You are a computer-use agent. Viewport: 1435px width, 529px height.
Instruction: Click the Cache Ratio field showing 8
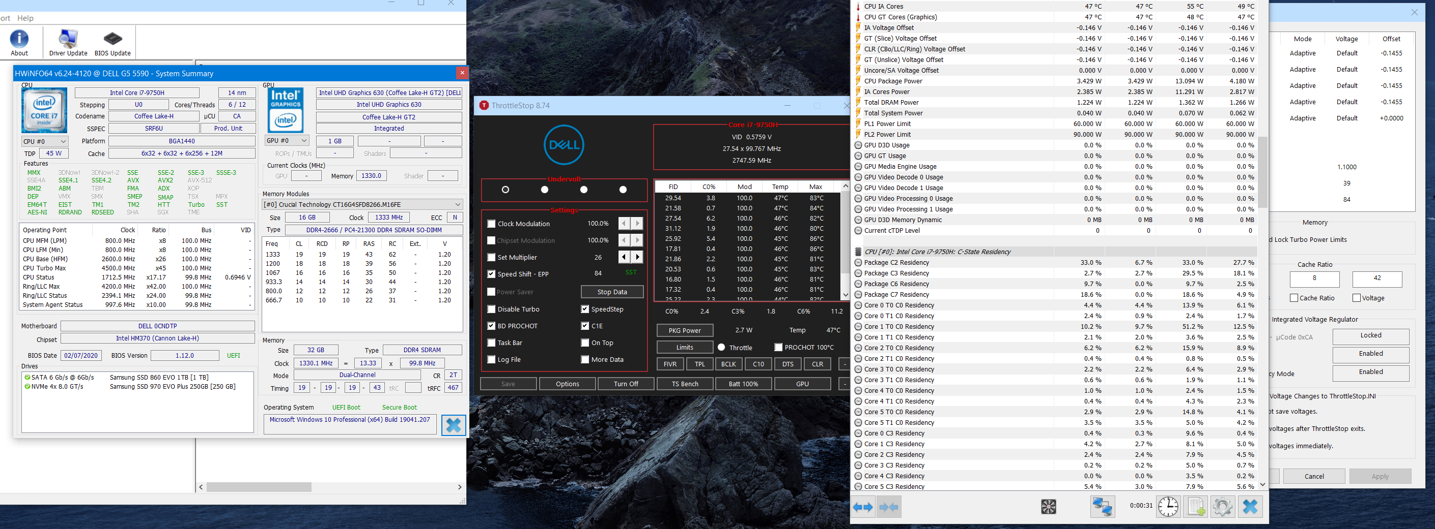tap(1314, 278)
